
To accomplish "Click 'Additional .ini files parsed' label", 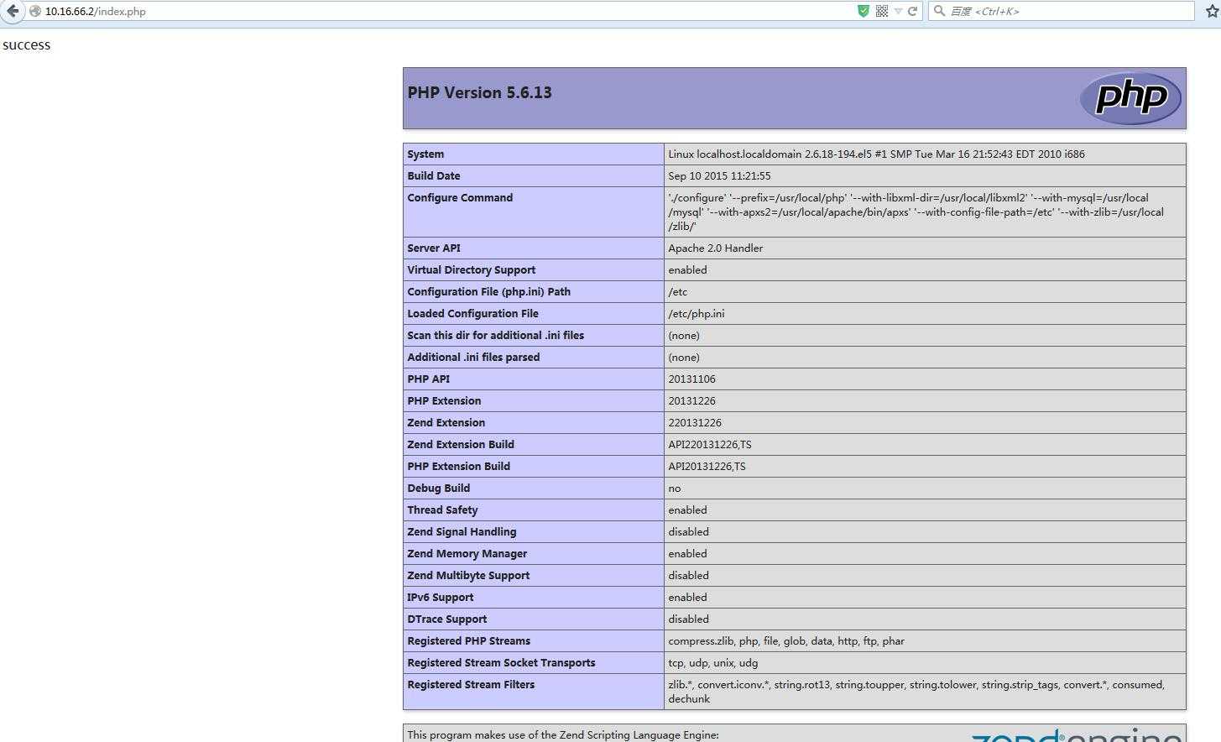I will tap(473, 358).
